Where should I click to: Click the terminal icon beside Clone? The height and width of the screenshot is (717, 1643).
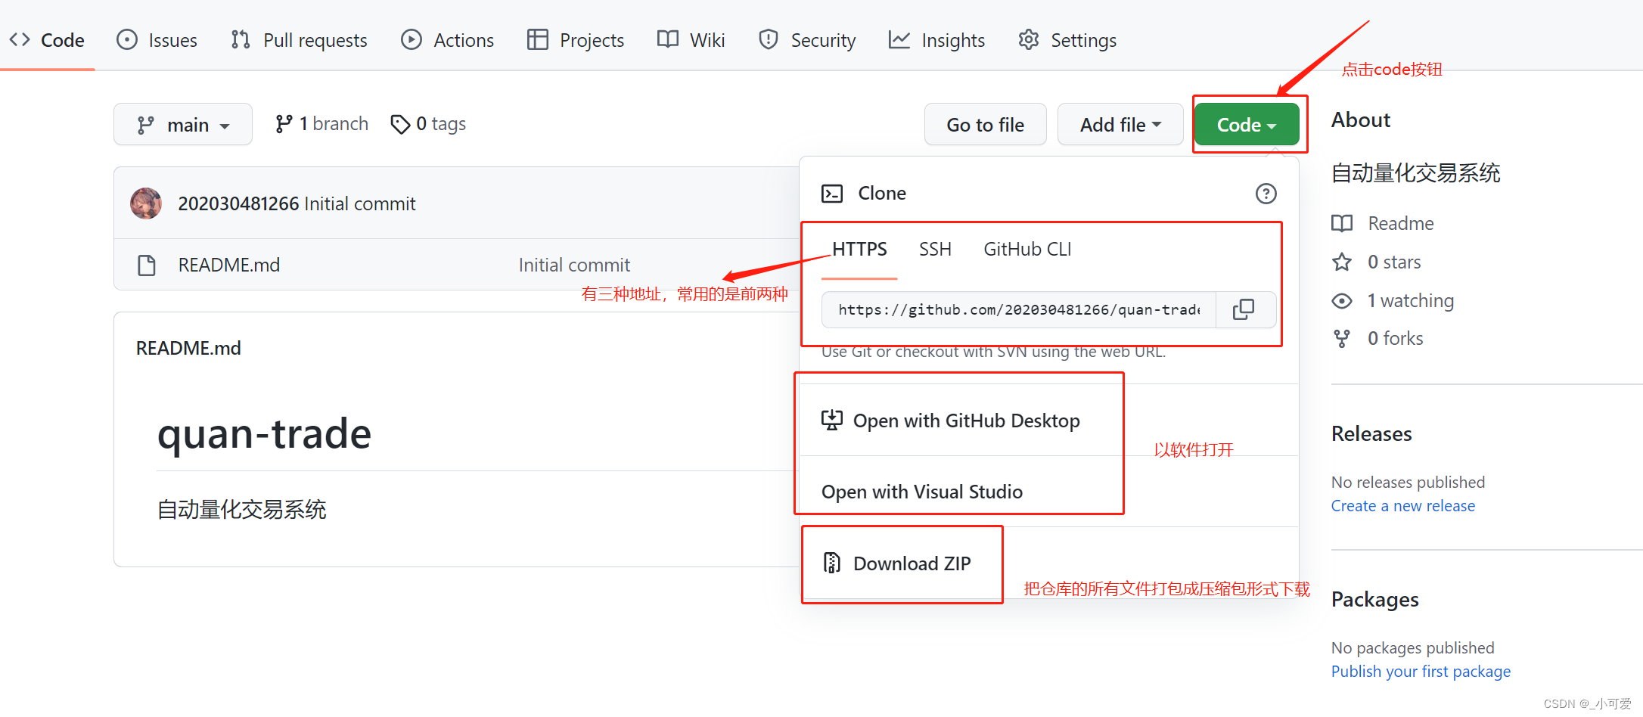pyautogui.click(x=832, y=194)
